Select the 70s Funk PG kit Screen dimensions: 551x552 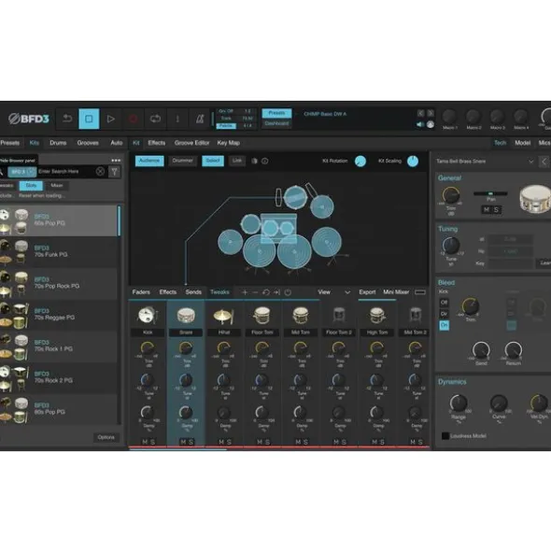59,251
